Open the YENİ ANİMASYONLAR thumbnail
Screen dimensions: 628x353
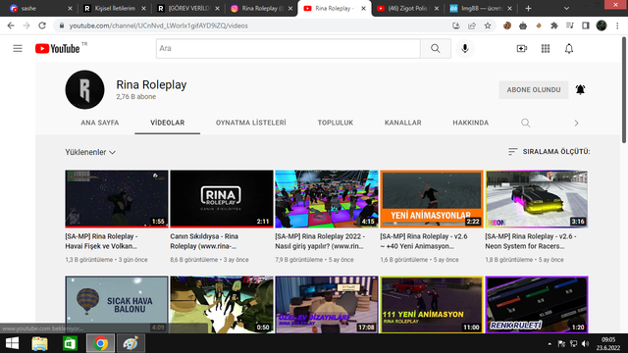(432, 199)
